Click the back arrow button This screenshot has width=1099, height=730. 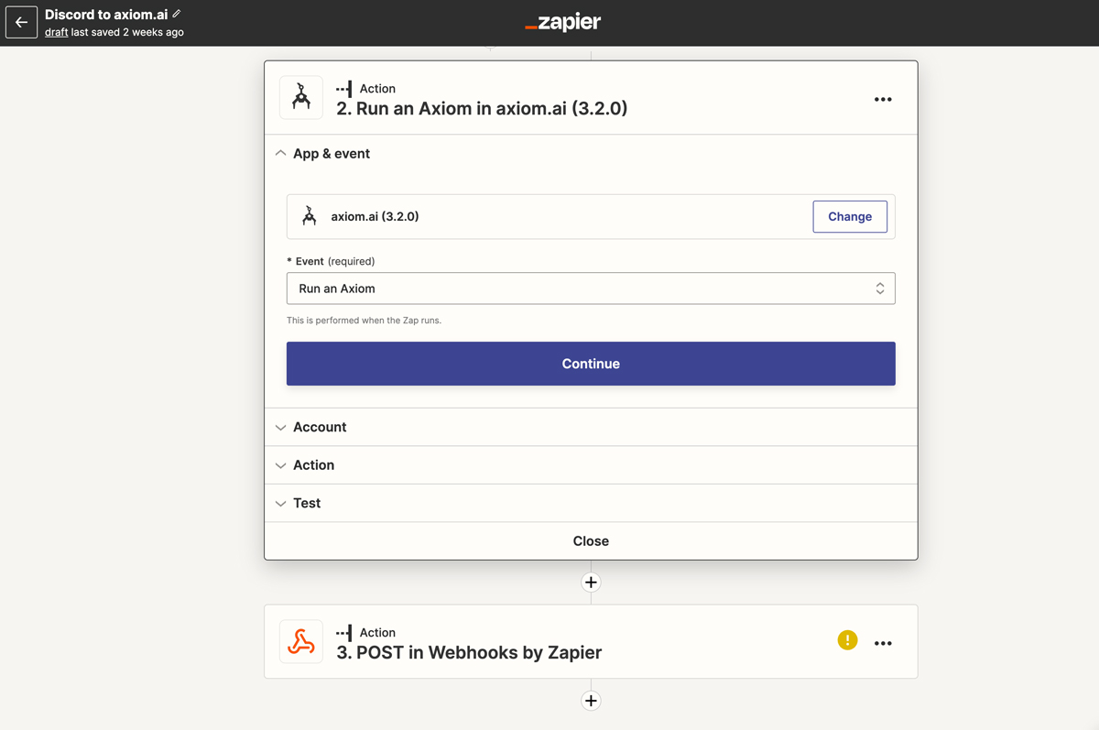(x=21, y=23)
